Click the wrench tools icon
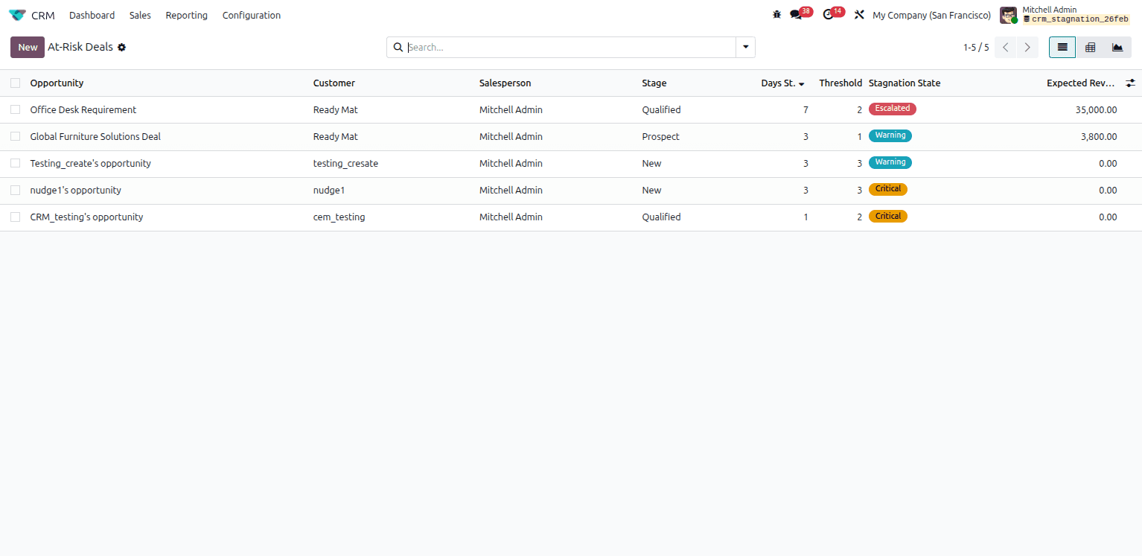The image size is (1142, 556). [859, 15]
